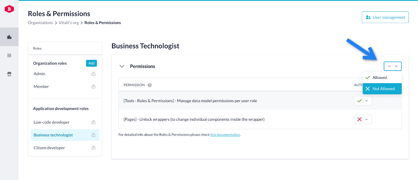Click the Application development roles label
The height and width of the screenshot is (180, 418).
(x=61, y=109)
